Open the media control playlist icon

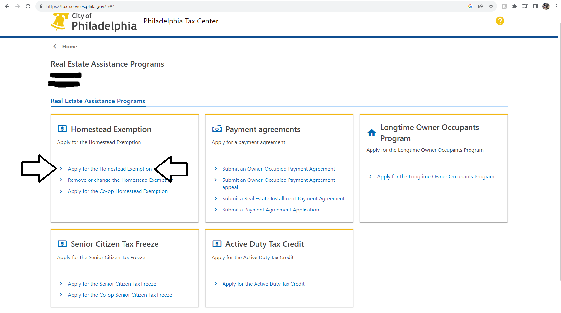tap(525, 6)
